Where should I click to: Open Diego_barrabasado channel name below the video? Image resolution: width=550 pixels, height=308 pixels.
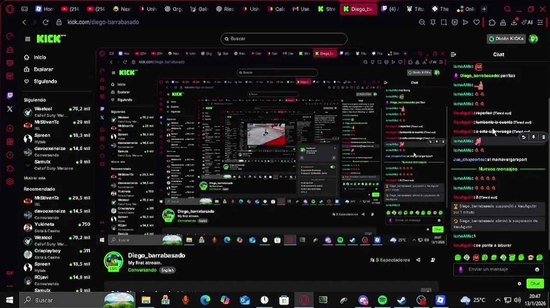coord(156,255)
